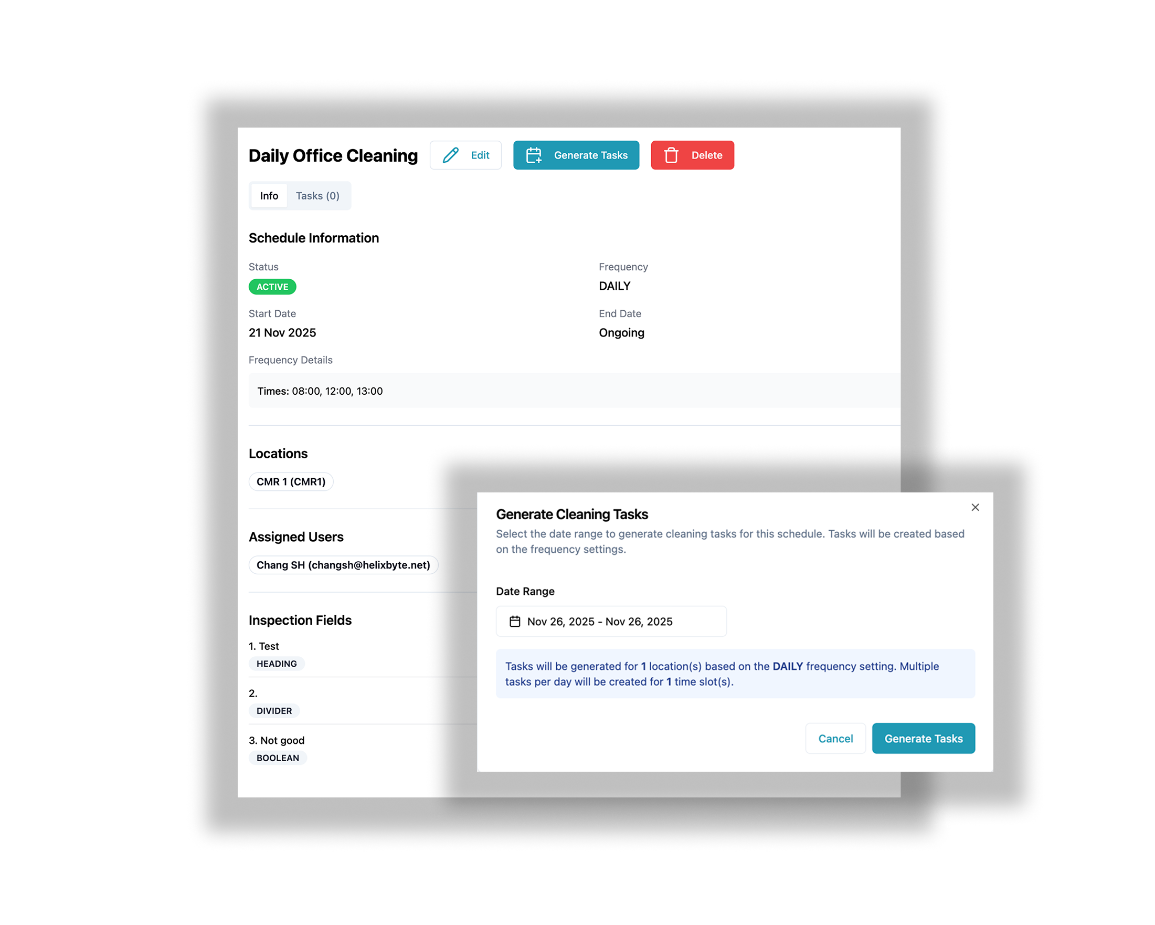The height and width of the screenshot is (925, 1155).
Task: Click the trash Delete icon
Action: 672,155
